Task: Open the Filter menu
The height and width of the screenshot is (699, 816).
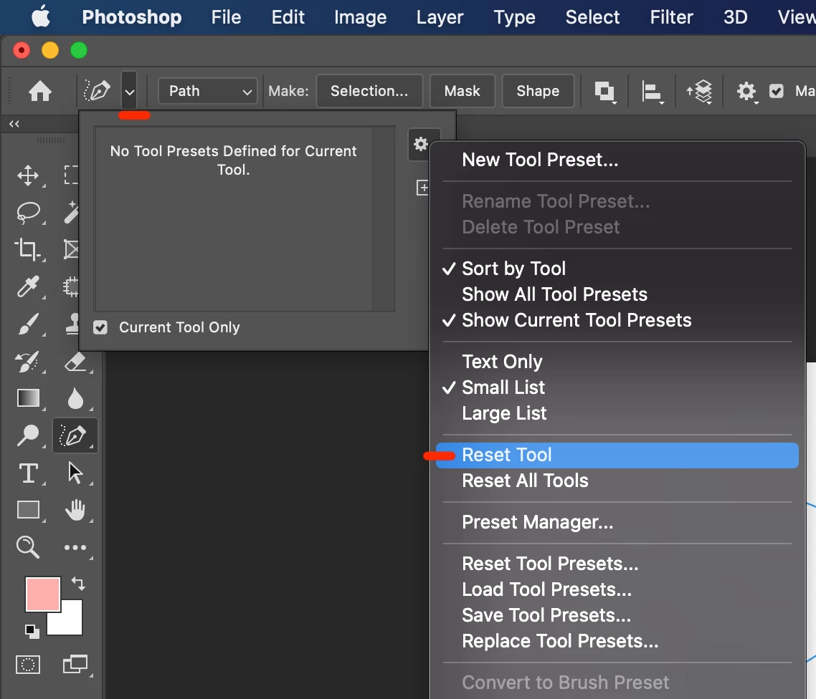Action: click(x=671, y=17)
